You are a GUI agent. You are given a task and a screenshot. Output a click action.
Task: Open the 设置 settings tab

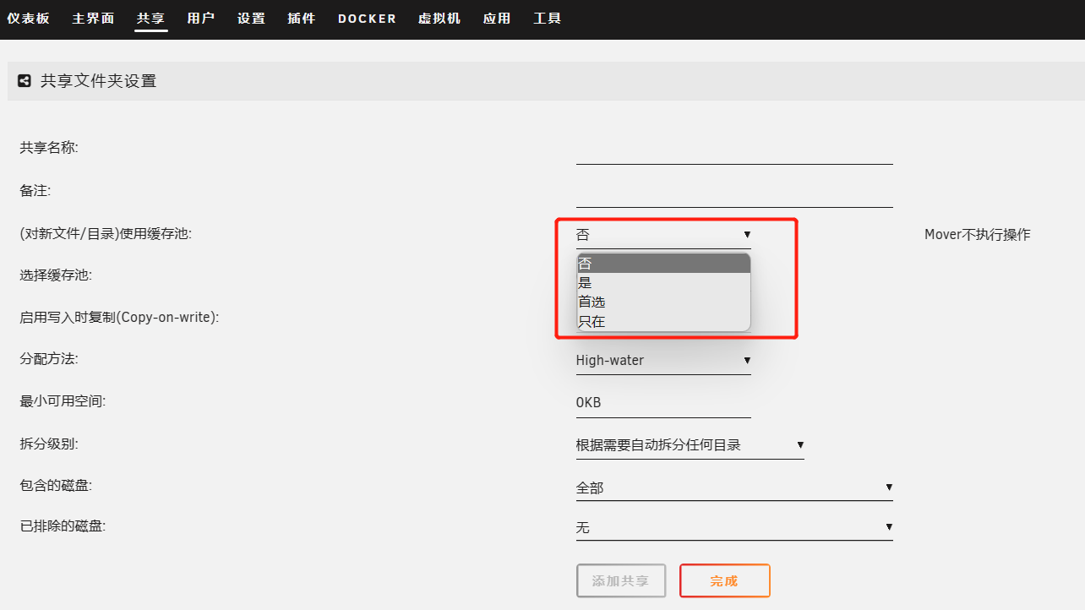click(251, 19)
